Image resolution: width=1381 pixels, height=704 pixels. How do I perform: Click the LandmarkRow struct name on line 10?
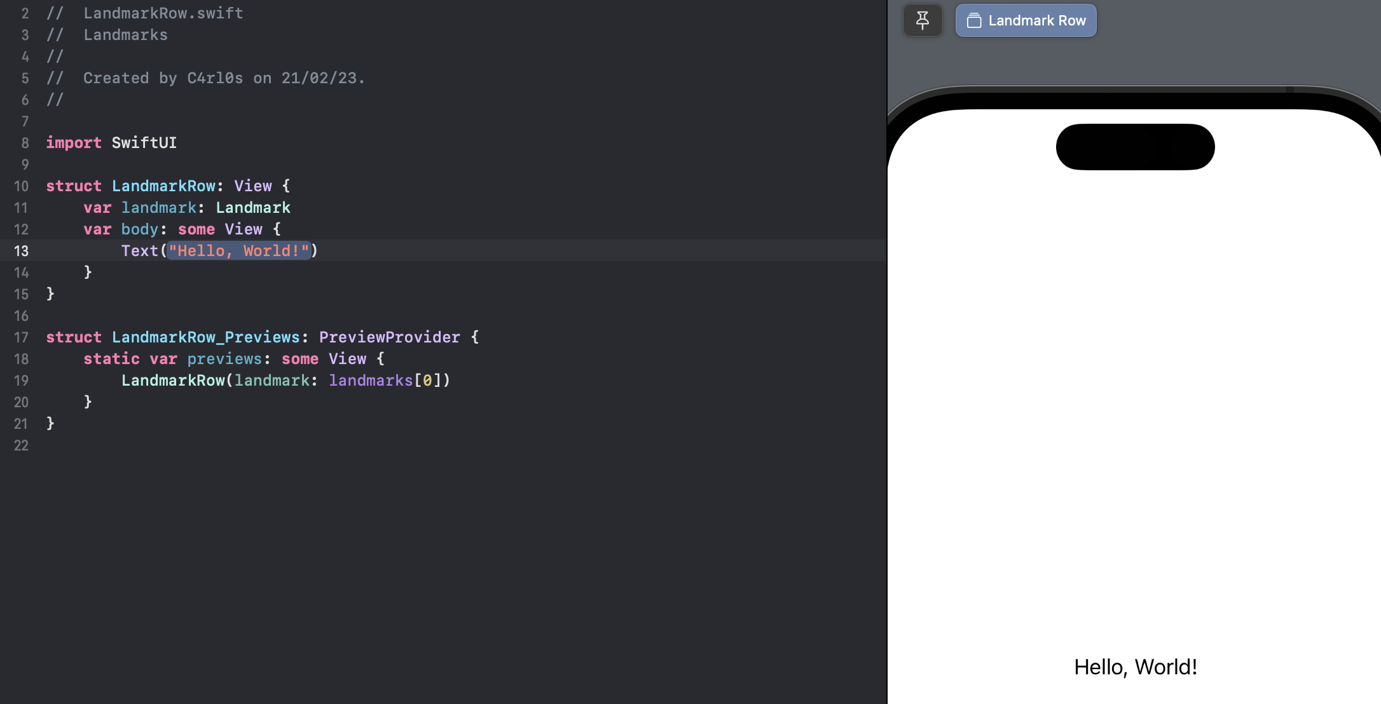(x=163, y=186)
